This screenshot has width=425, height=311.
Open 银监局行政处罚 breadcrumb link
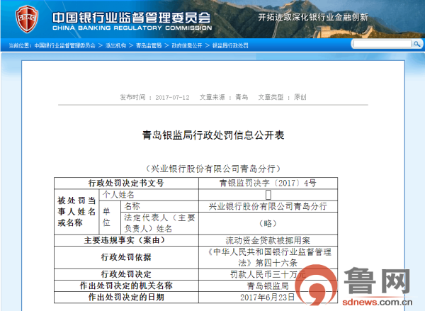230,45
